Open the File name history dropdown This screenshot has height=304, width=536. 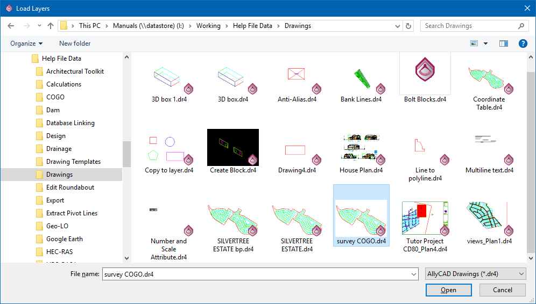pyautogui.click(x=413, y=274)
